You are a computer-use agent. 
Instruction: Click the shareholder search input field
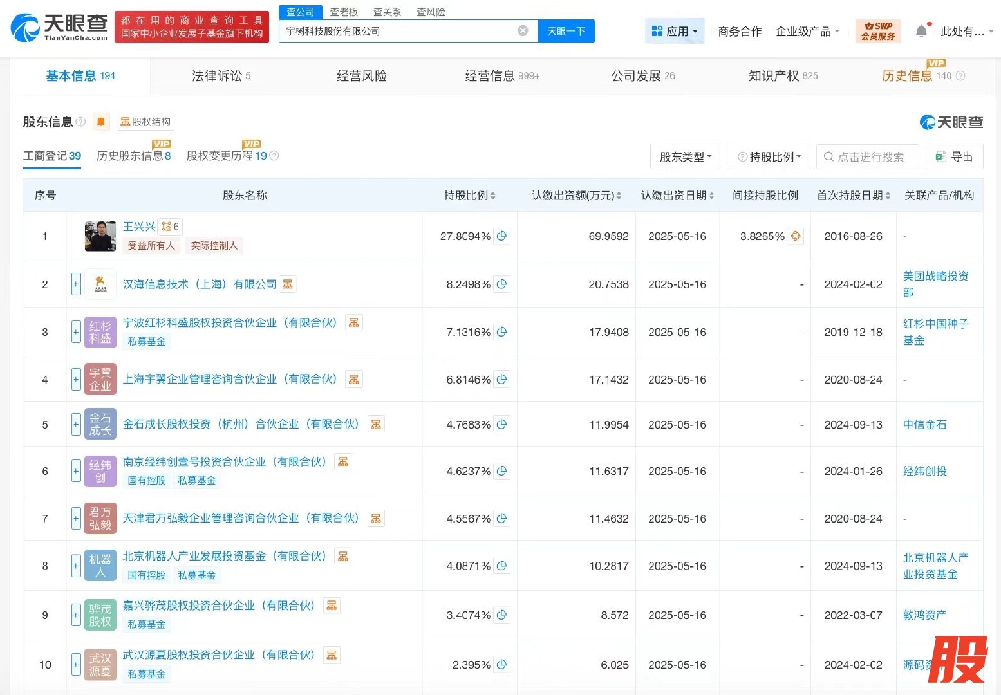tap(870, 157)
